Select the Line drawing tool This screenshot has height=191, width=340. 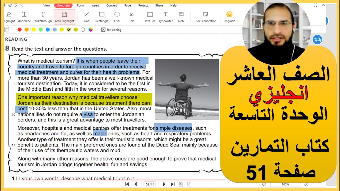tap(87, 17)
